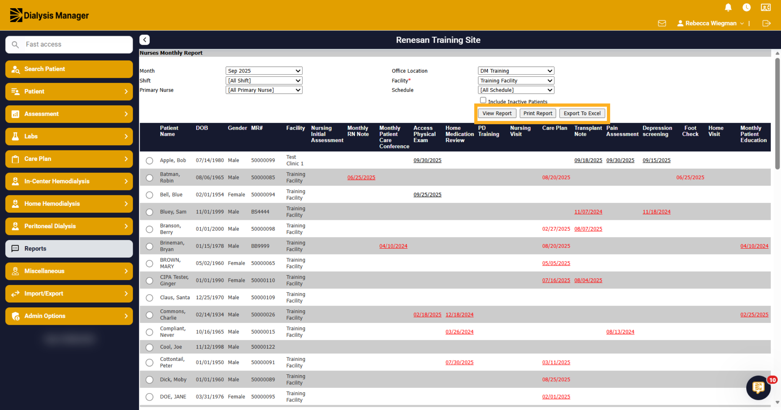
Task: Open the Shift dropdown
Action: 264,81
